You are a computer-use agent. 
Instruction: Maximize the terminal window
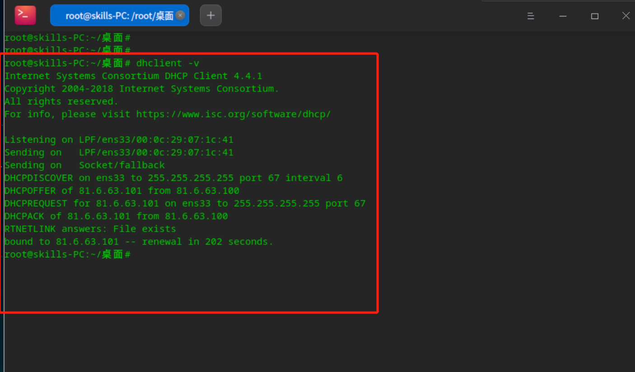(595, 16)
